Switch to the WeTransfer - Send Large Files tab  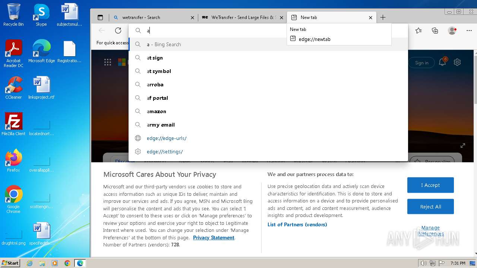242,17
